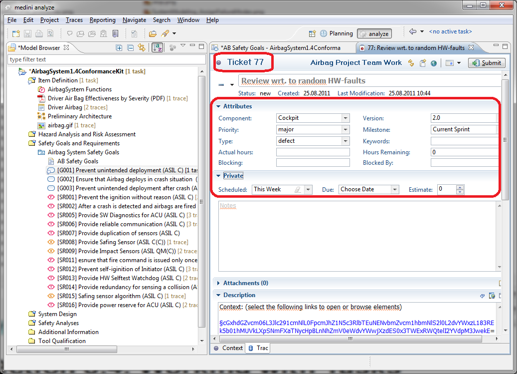Collapse the Attributes section

[x=218, y=106]
